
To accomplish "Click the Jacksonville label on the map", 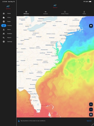I will click(32, 88).
